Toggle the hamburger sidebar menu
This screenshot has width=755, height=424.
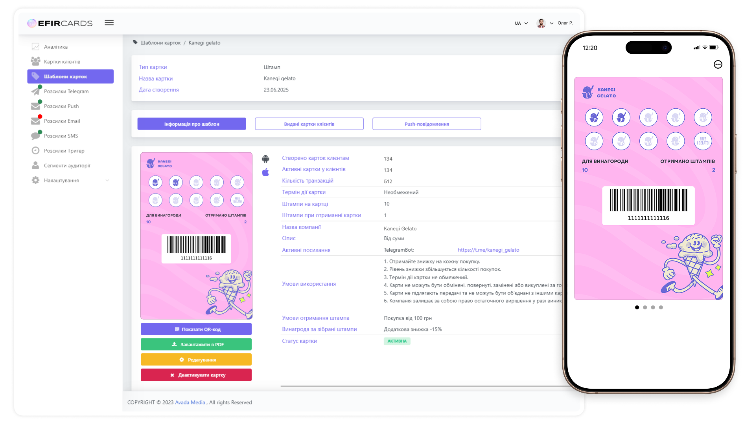(x=109, y=23)
